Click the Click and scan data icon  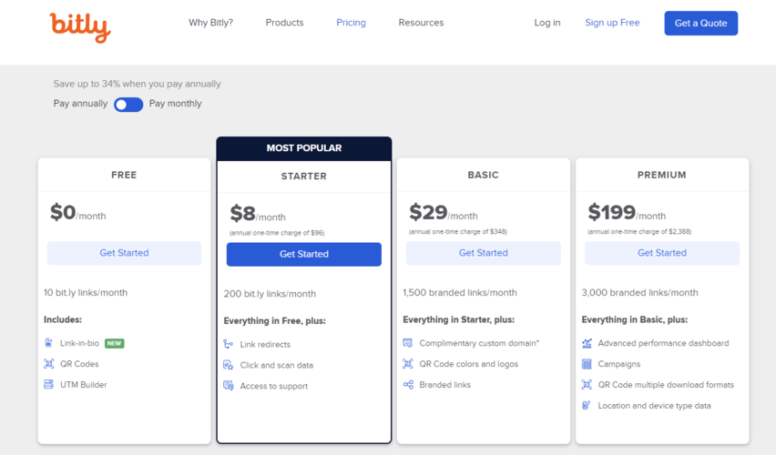[229, 365]
